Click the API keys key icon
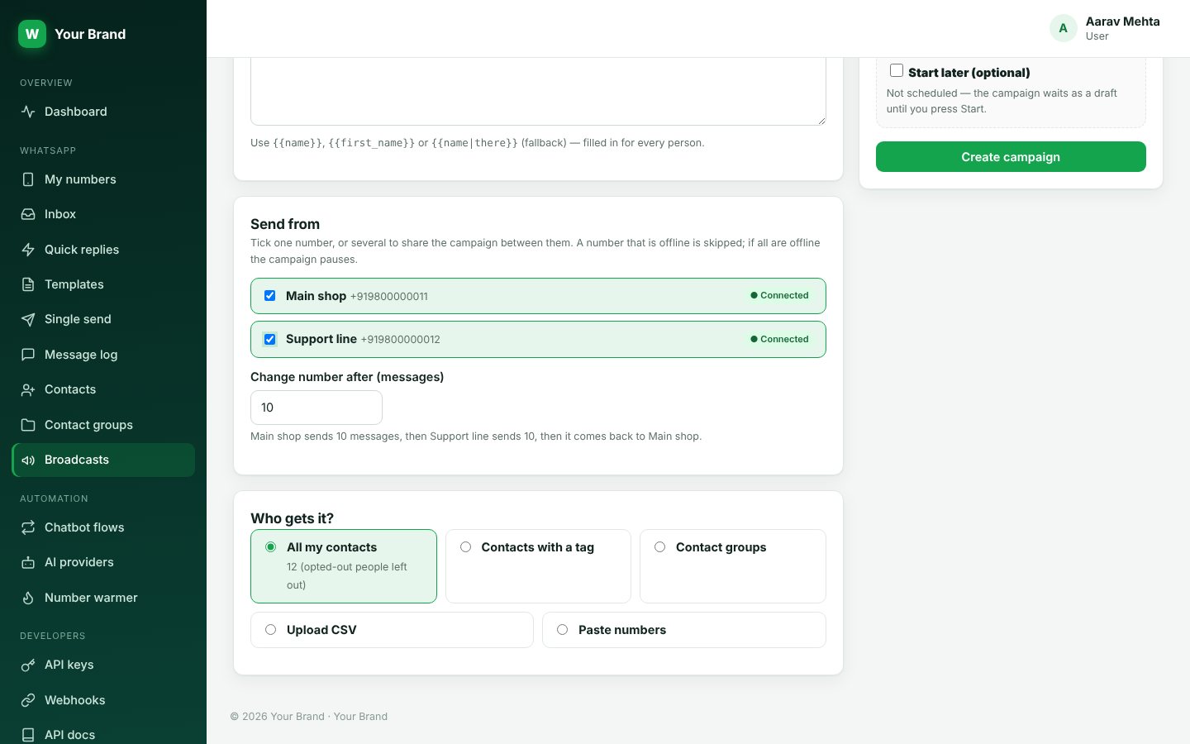The image size is (1190, 744). pos(28,665)
